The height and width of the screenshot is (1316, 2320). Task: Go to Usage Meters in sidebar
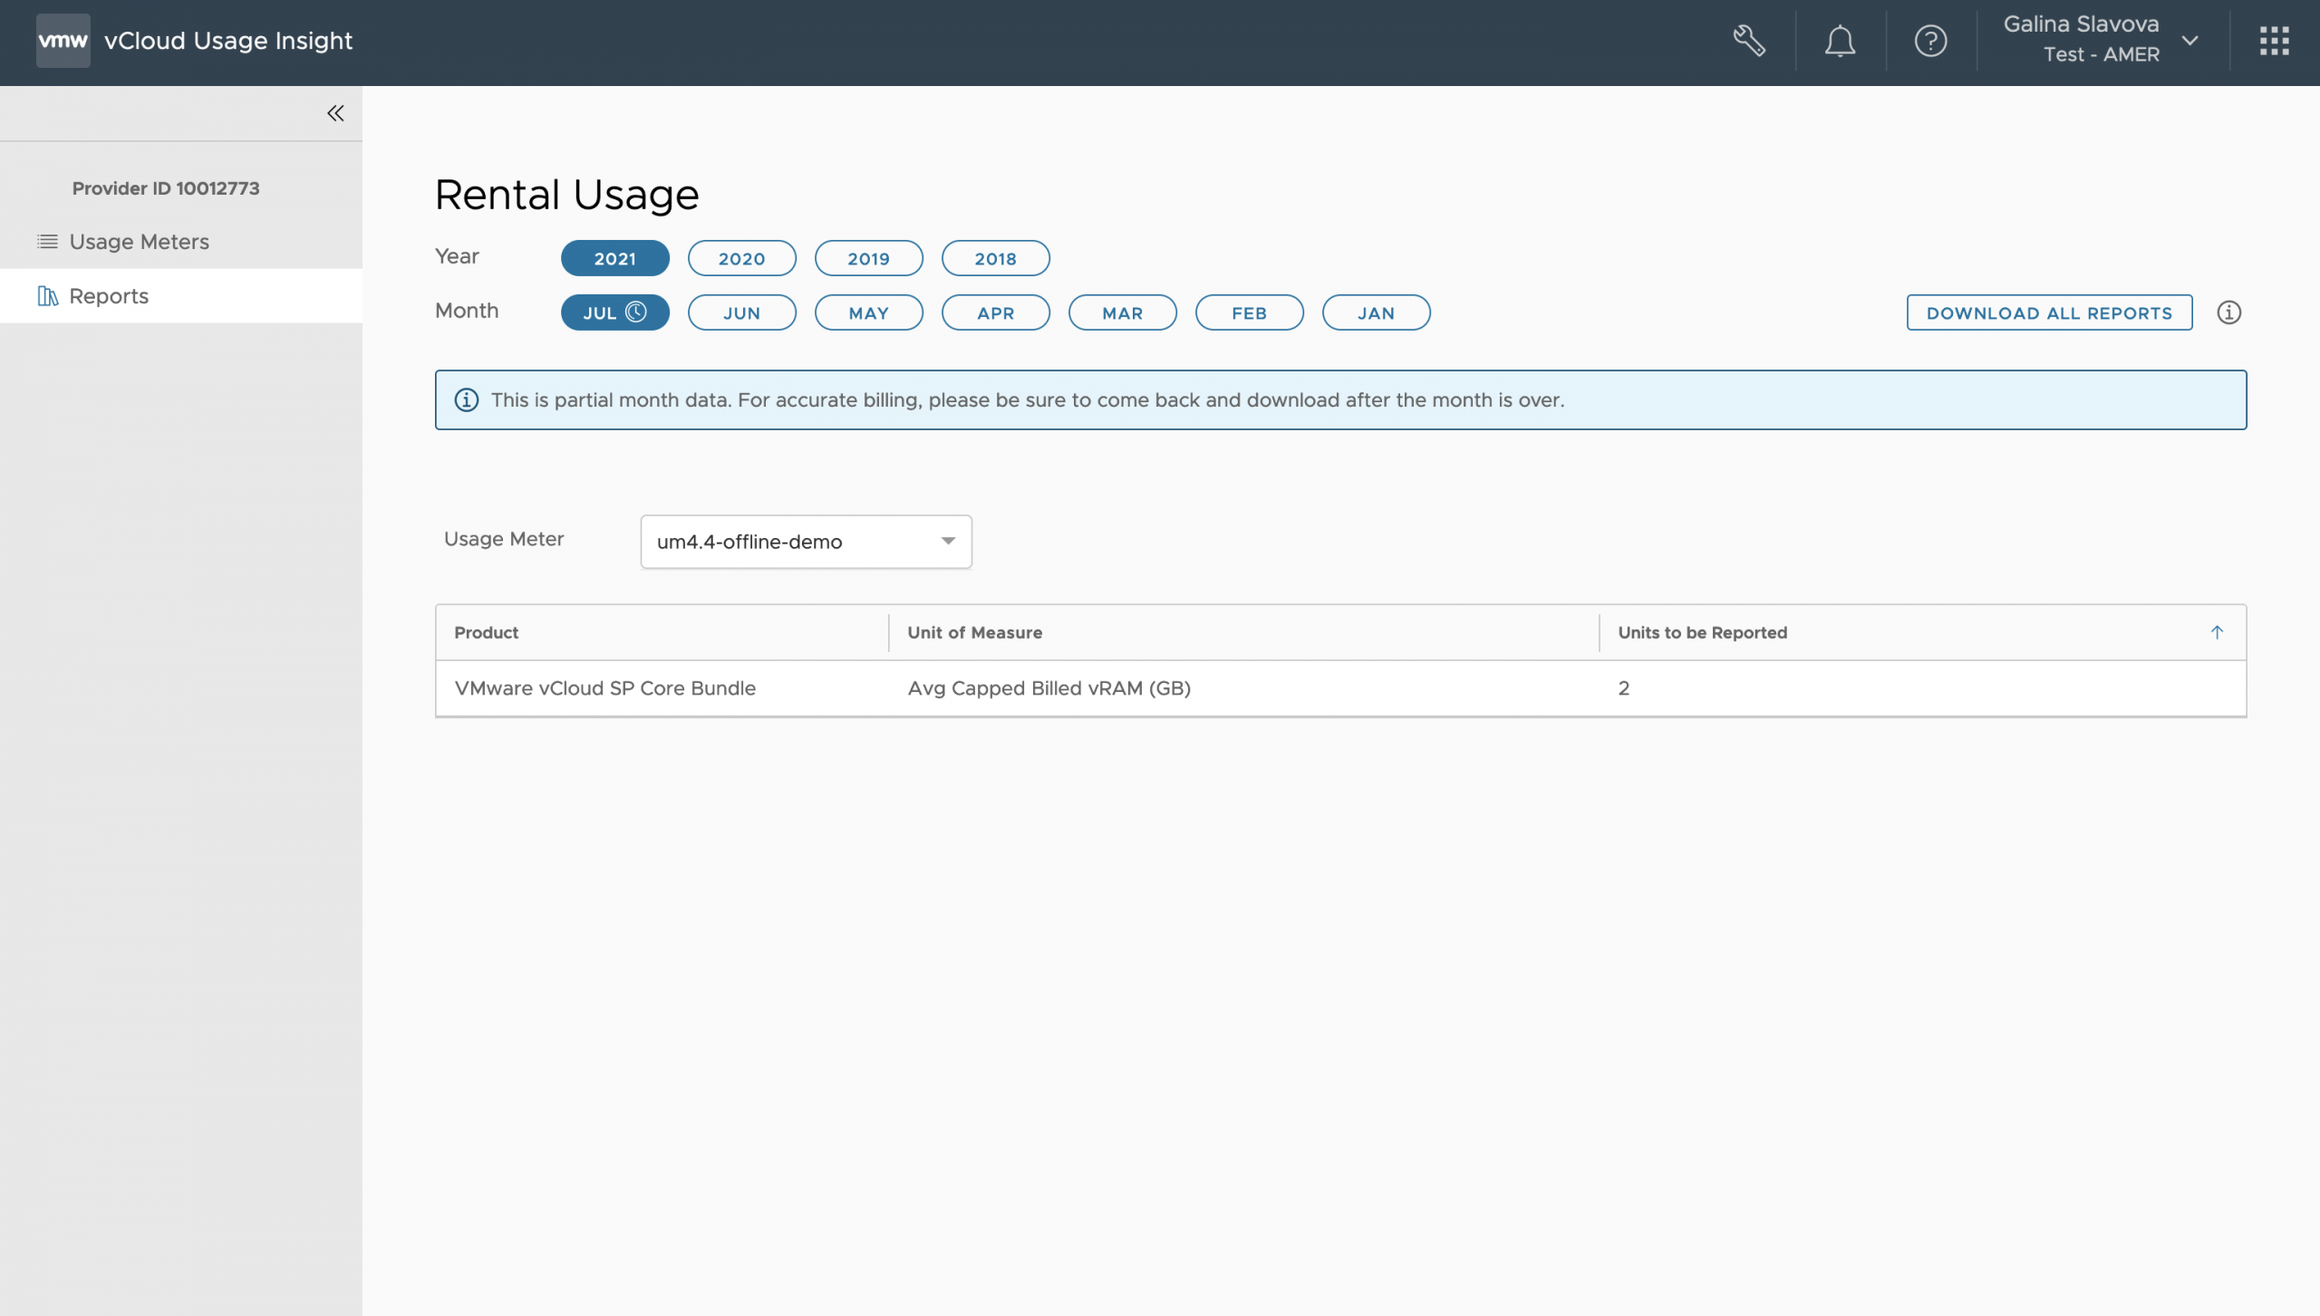pyautogui.click(x=139, y=242)
